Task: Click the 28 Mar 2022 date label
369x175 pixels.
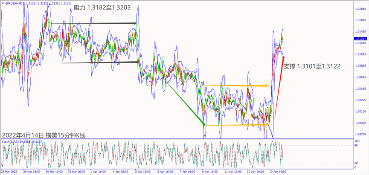Action: (9, 172)
